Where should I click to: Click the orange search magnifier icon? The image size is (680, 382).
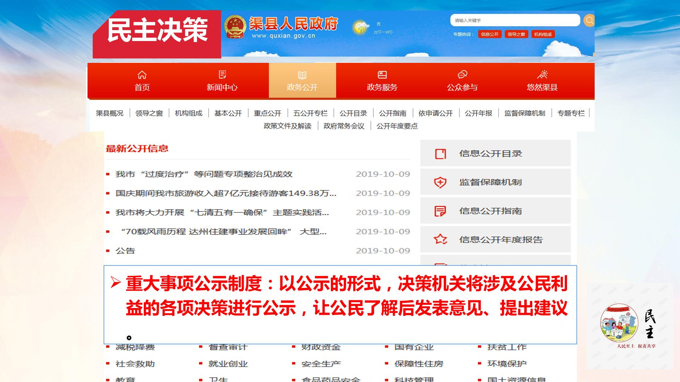click(589, 20)
